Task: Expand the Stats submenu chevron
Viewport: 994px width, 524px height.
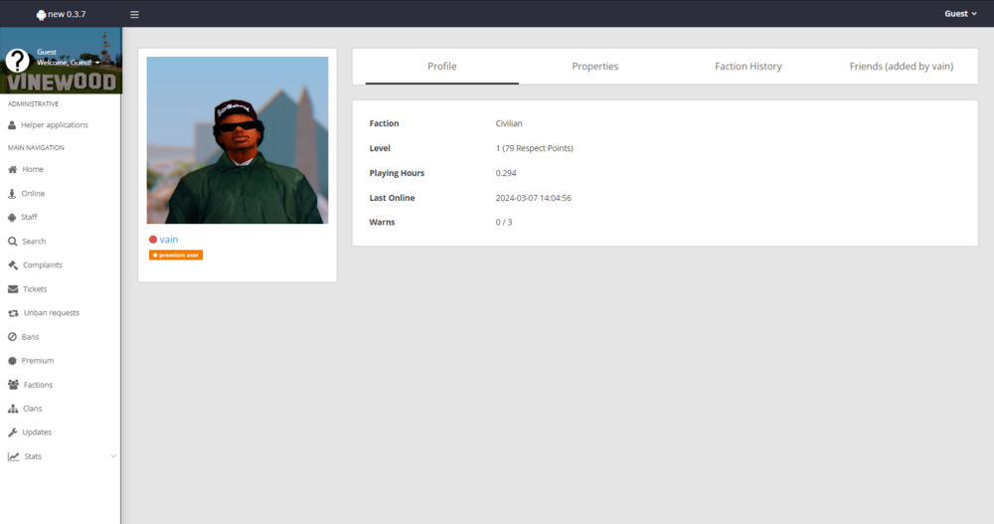Action: coord(113,456)
